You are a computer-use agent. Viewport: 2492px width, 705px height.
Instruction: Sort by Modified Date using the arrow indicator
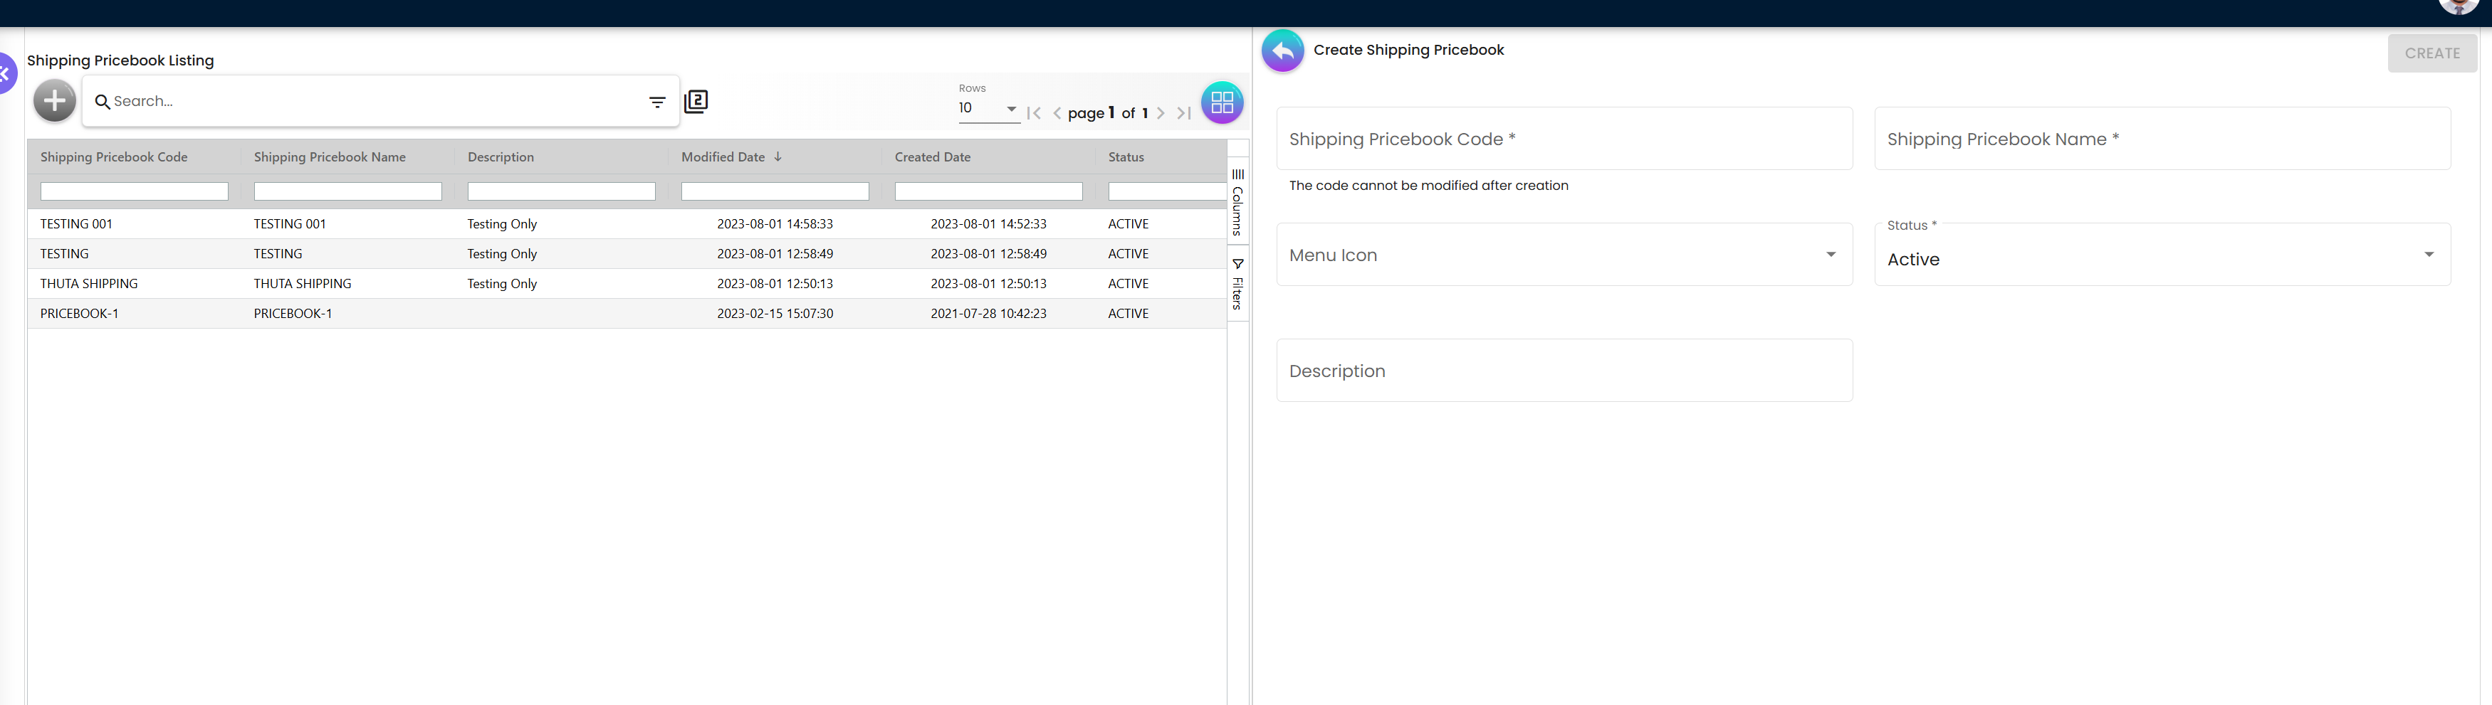coord(776,156)
